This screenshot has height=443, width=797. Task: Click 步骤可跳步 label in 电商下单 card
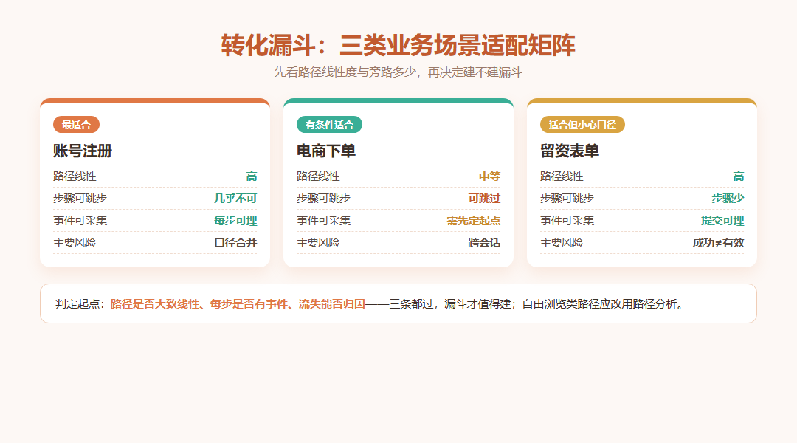[x=323, y=199]
